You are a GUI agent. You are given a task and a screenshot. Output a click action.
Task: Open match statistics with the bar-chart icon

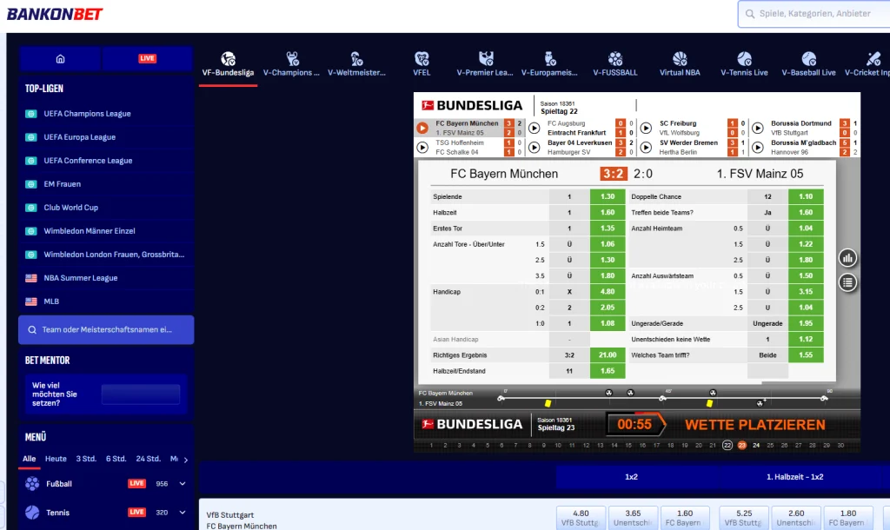(847, 257)
